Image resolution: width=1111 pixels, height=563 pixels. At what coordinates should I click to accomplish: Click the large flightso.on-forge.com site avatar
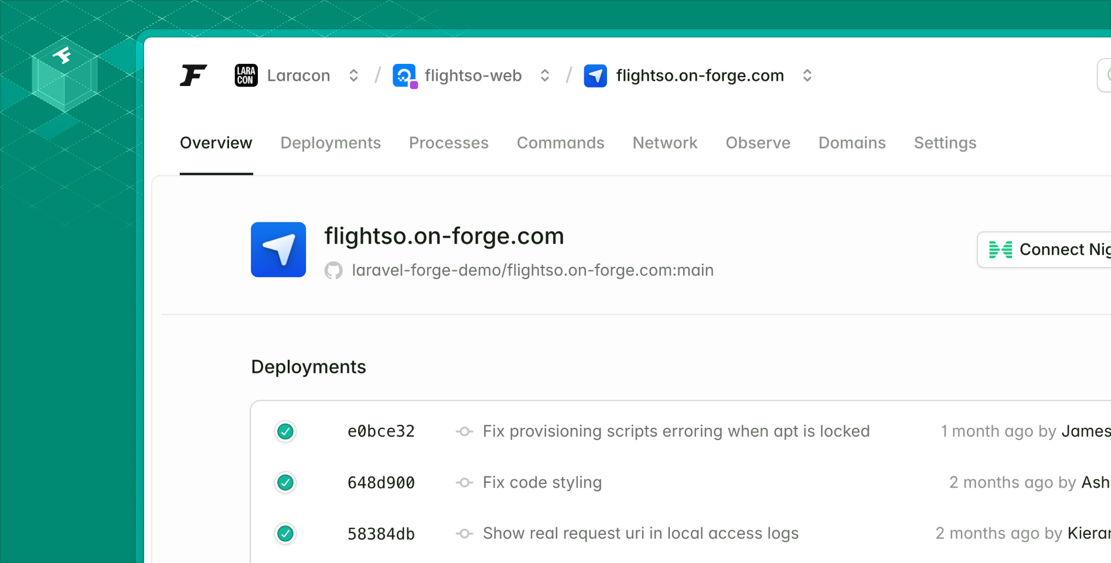click(x=278, y=249)
